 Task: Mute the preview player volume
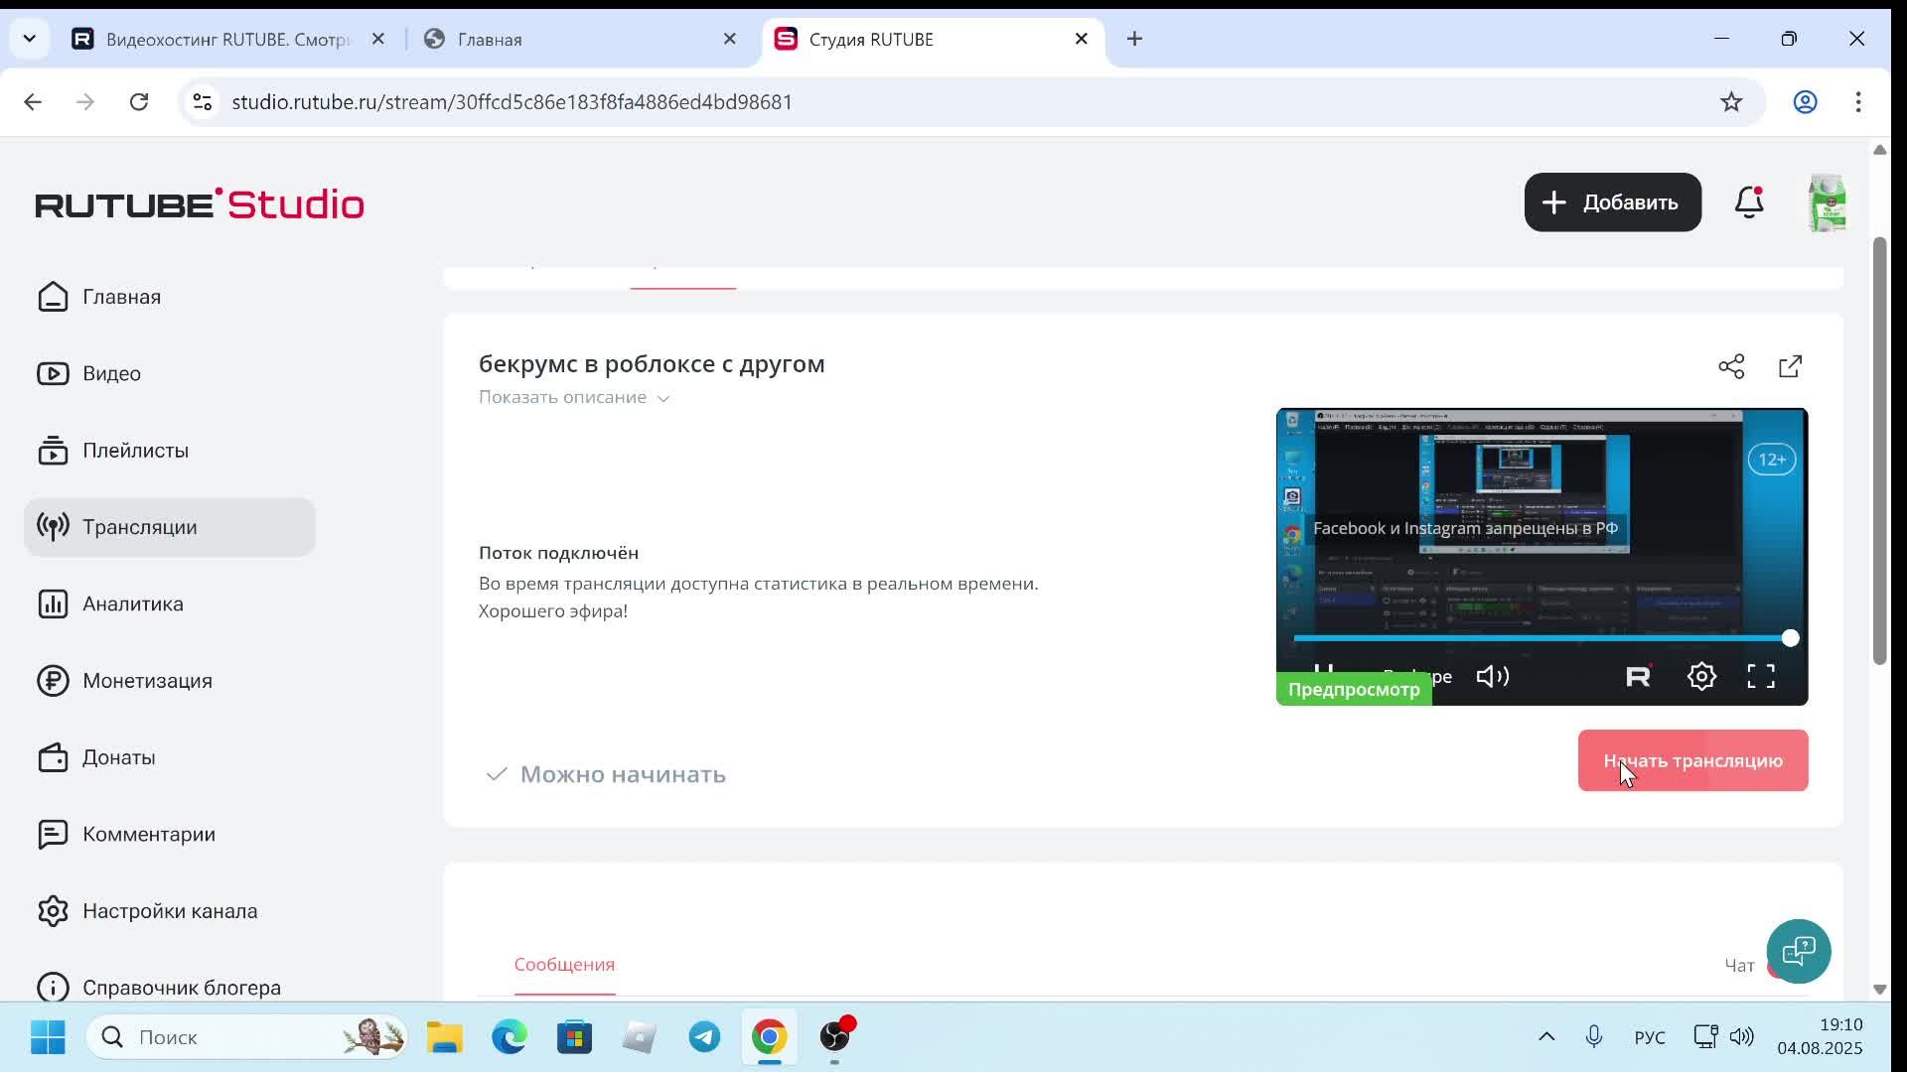click(x=1492, y=677)
